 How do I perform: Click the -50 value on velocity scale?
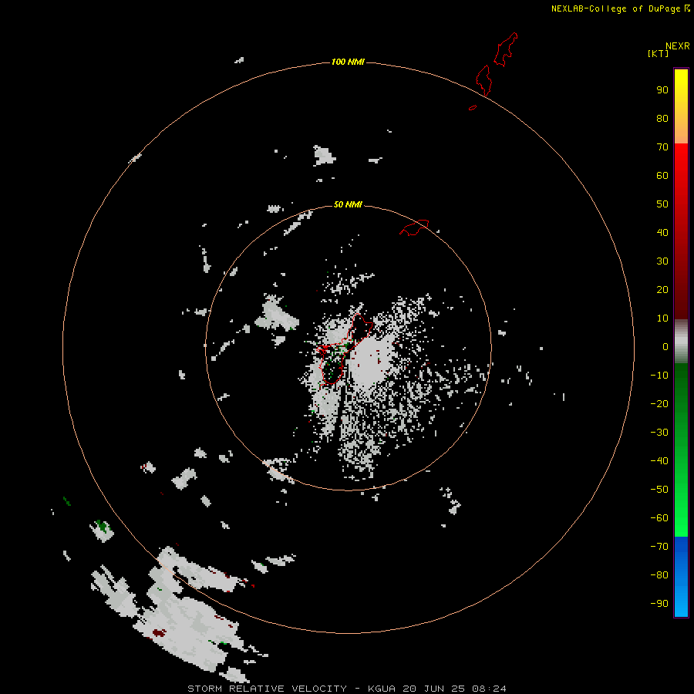point(659,490)
